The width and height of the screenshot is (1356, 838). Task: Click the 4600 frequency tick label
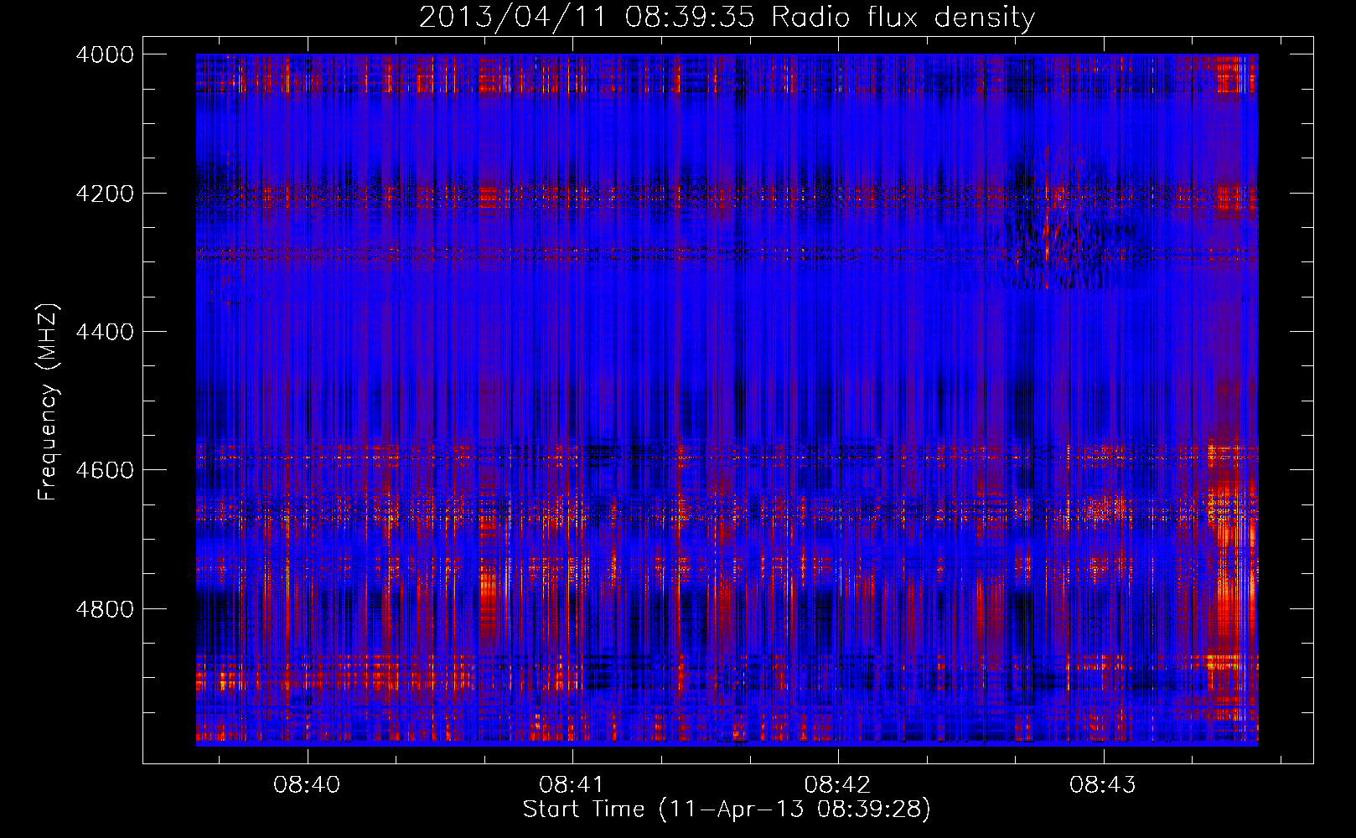tap(105, 470)
